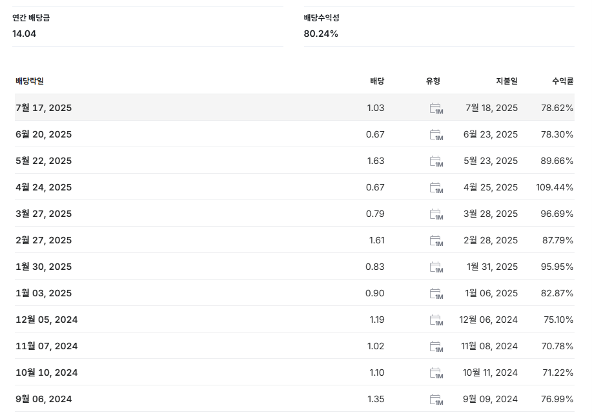
Task: Click the dividend amount 1.10
Action: click(x=377, y=372)
